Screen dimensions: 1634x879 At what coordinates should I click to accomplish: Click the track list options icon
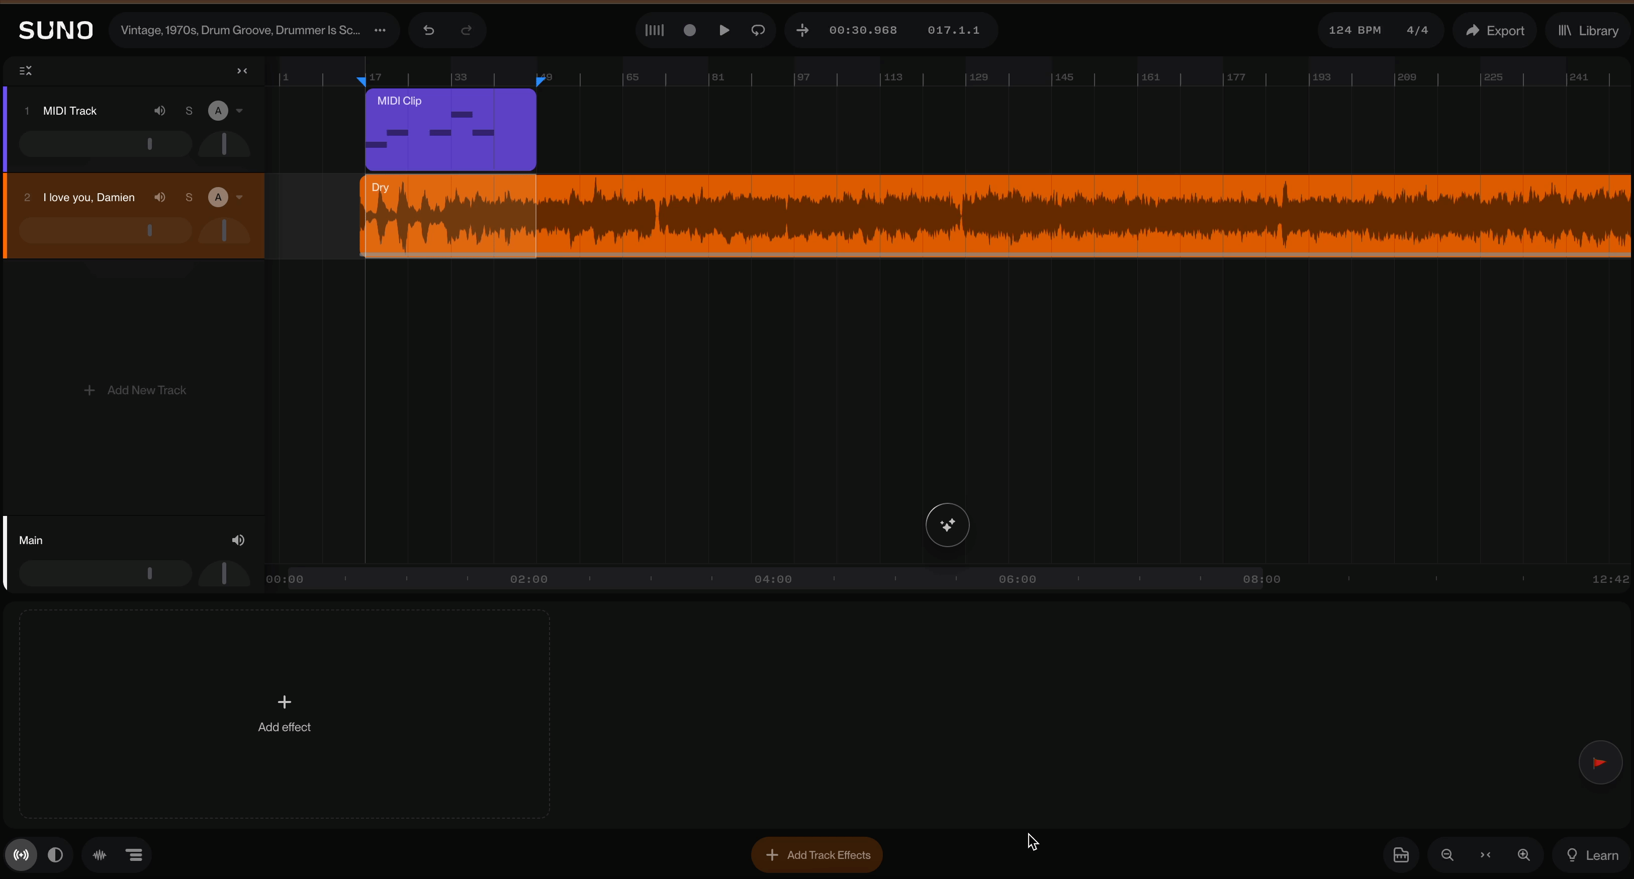25,70
